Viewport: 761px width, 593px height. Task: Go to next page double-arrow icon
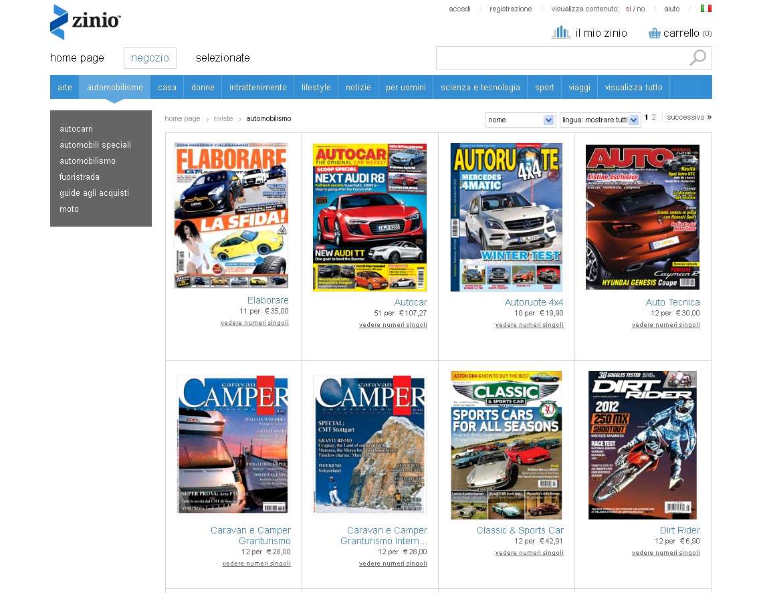[709, 117]
